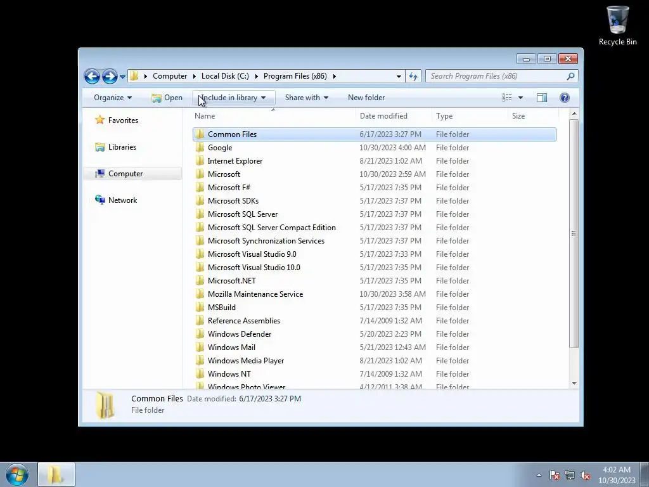This screenshot has height=487, width=649.
Task: Open the Windows Start button
Action: point(17,474)
